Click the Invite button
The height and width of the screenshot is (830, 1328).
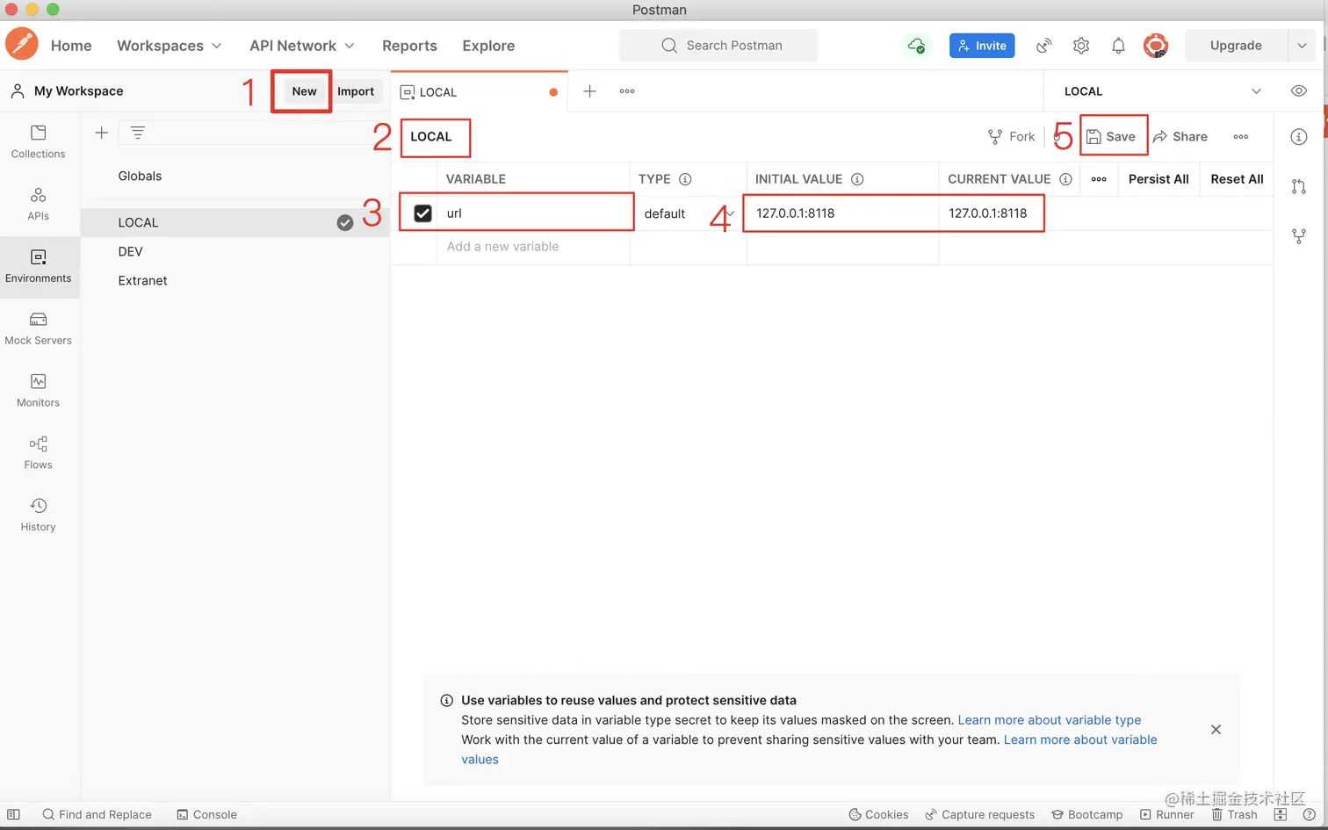(982, 46)
